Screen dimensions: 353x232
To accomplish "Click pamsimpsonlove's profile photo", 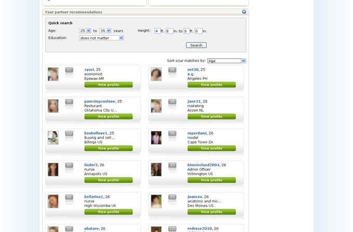I will tap(53, 106).
